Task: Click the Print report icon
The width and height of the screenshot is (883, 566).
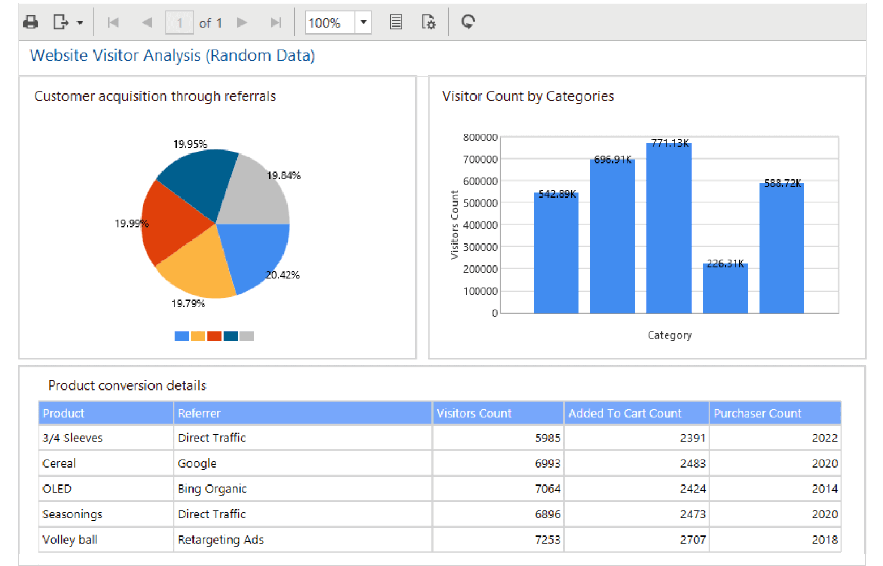Action: click(31, 23)
